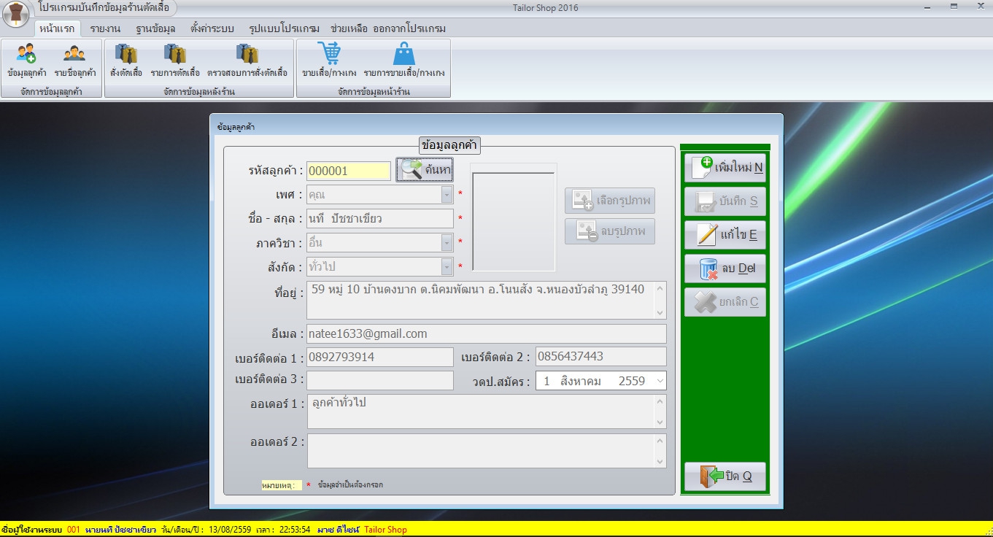
Task: Open the ฐานข้อมูล database menu
Action: 155,28
